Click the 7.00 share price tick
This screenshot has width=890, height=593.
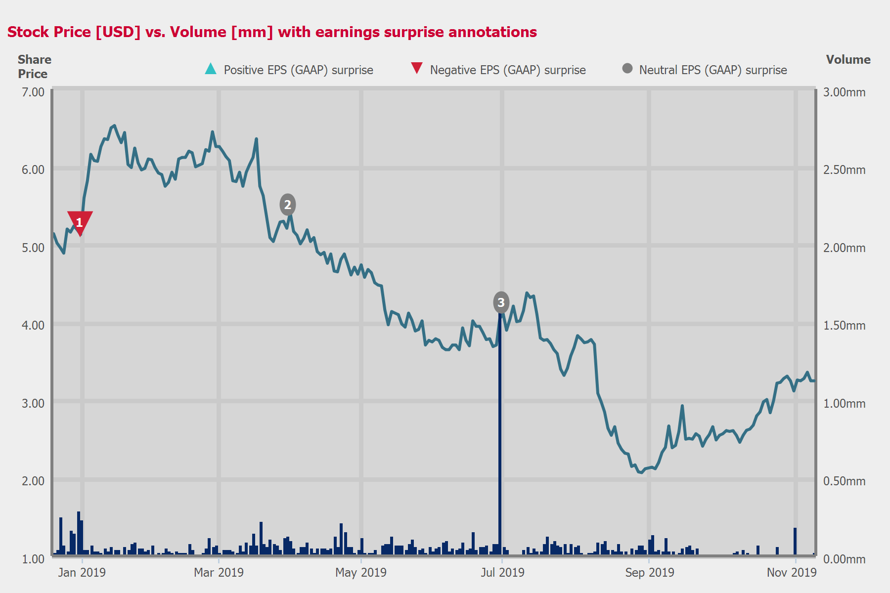click(33, 92)
